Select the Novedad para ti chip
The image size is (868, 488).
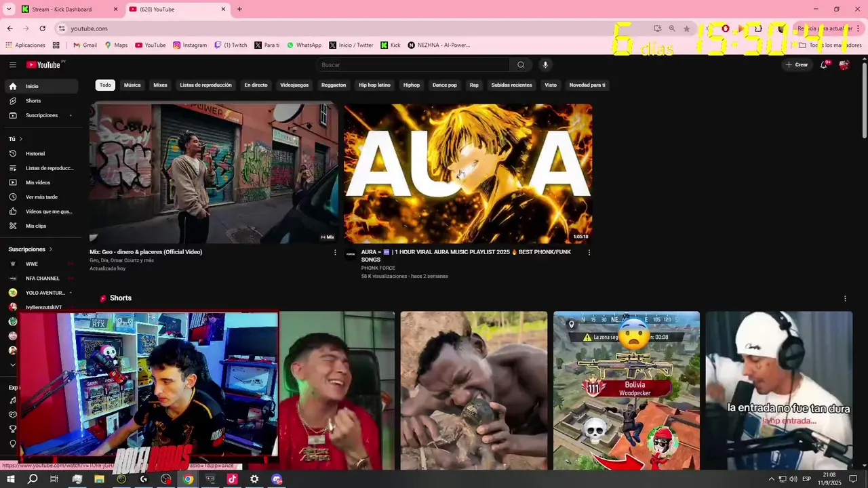[587, 85]
